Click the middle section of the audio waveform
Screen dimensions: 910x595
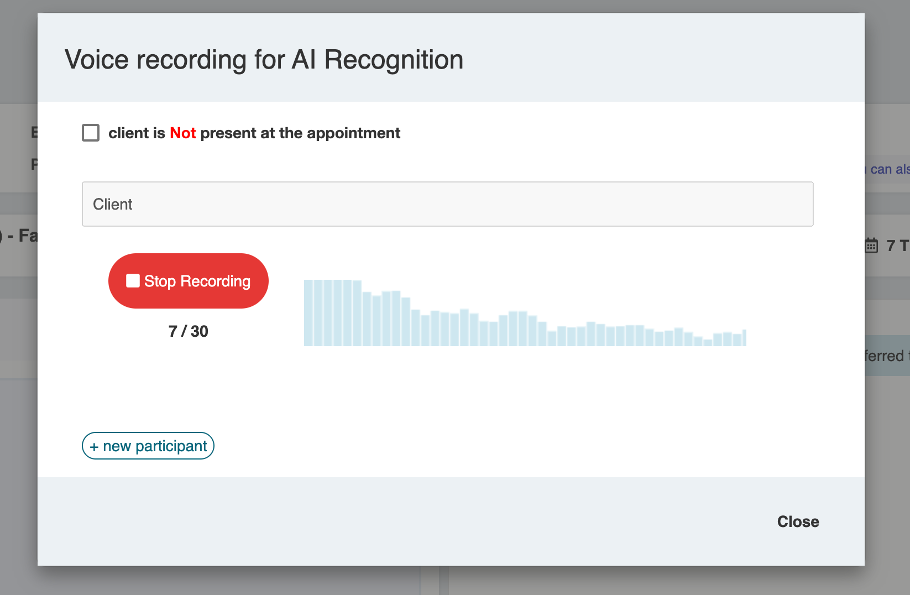click(x=525, y=329)
